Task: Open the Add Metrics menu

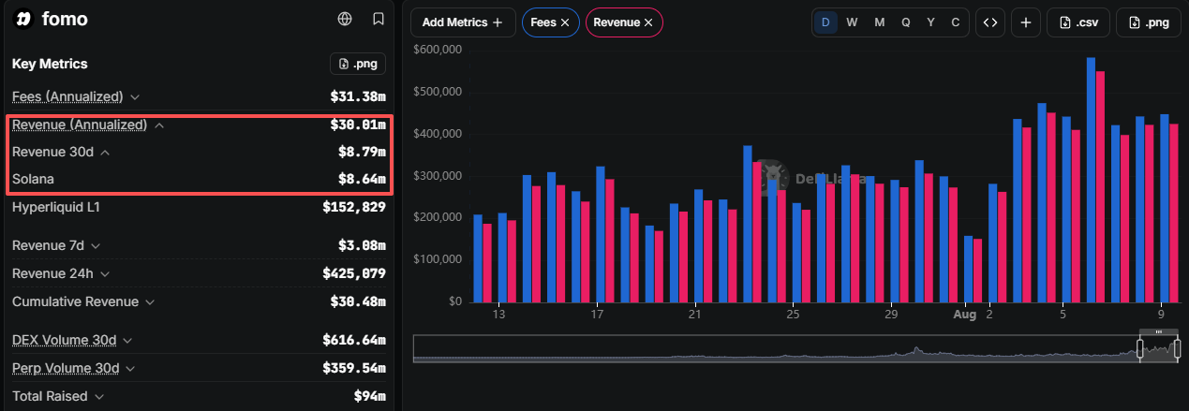Action: coord(463,22)
